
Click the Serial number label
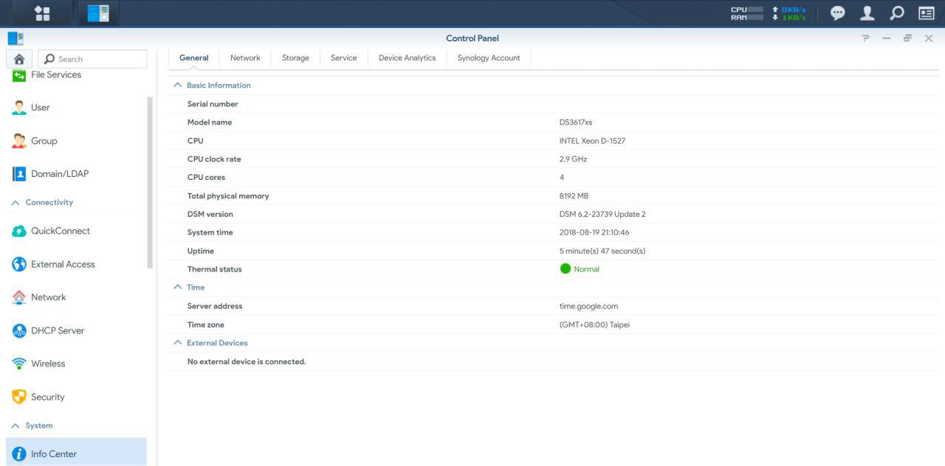click(x=213, y=104)
